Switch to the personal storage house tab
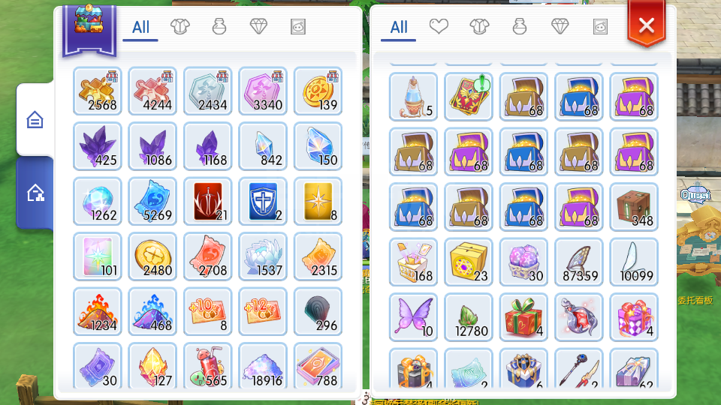This screenshot has height=405, width=721. (35, 120)
